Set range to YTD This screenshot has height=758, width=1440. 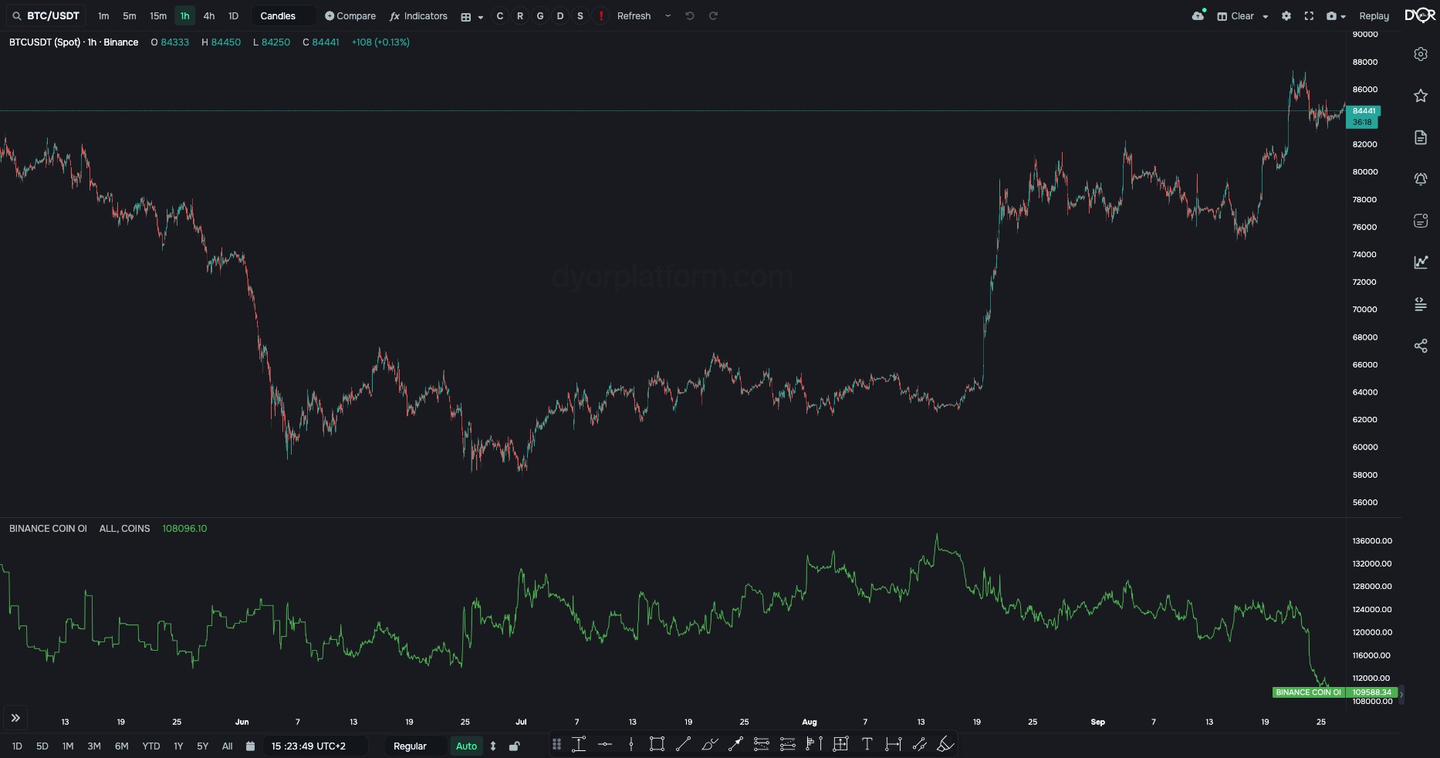coord(151,746)
